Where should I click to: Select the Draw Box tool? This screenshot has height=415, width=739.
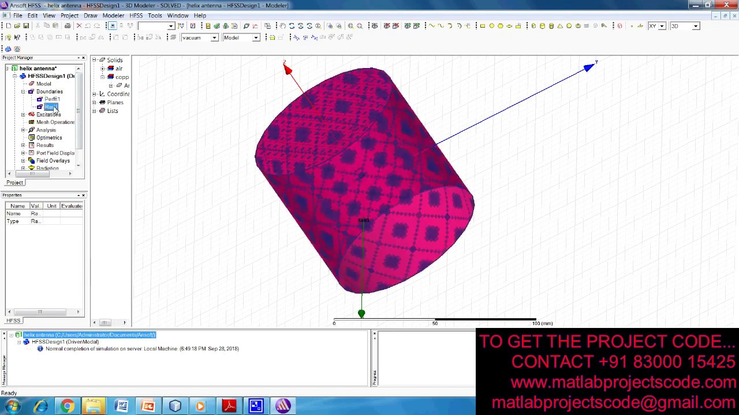[533, 26]
